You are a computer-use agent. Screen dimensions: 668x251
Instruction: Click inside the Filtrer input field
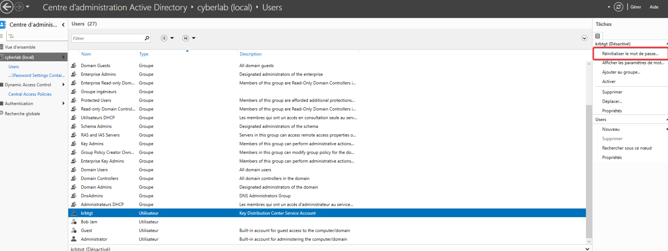pos(107,38)
